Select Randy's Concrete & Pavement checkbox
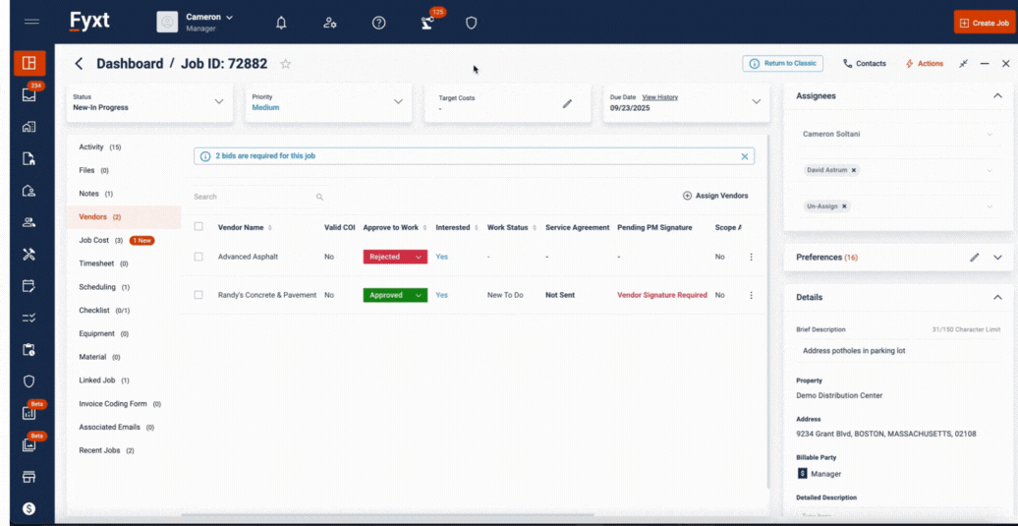Viewport: 1018px width, 526px height. pos(198,295)
